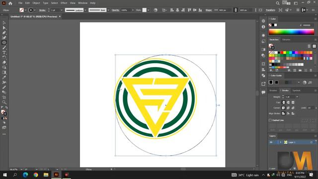Switch to the Libraries tab

[x=286, y=40]
